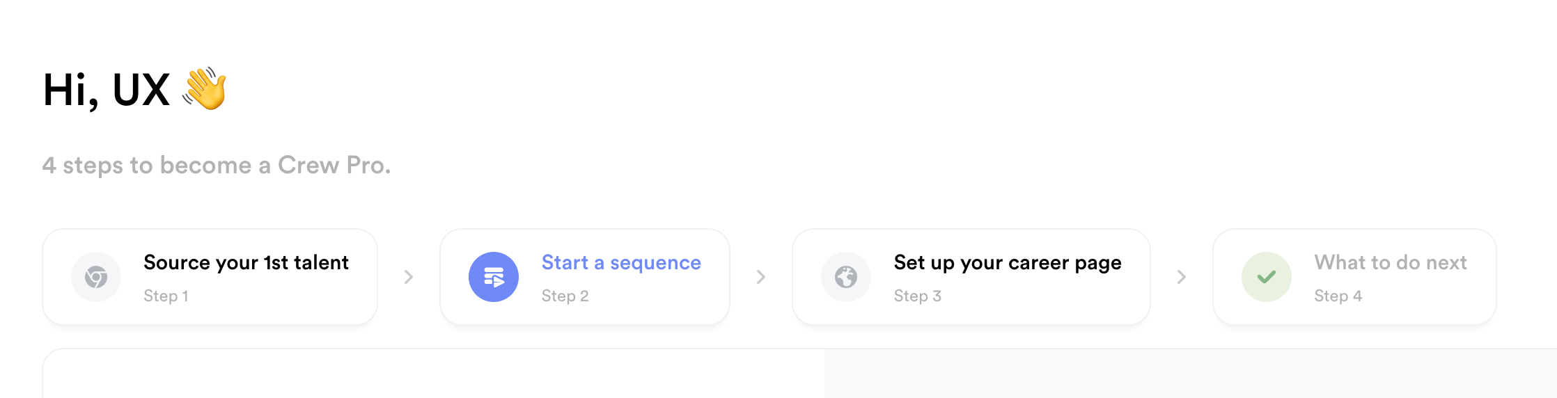Click the chevron before 'What to do next'
The width and height of the screenshot is (1557, 398).
(x=1182, y=277)
